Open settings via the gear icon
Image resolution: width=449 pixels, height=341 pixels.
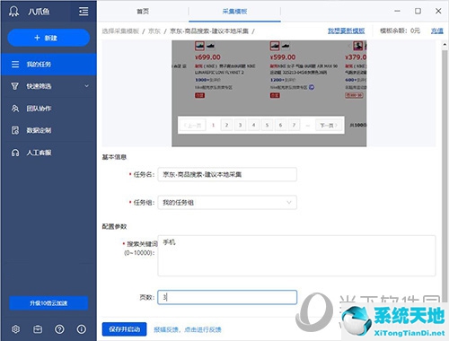(x=15, y=329)
